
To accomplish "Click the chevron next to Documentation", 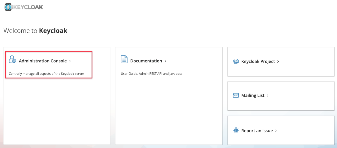I will tap(165, 61).
